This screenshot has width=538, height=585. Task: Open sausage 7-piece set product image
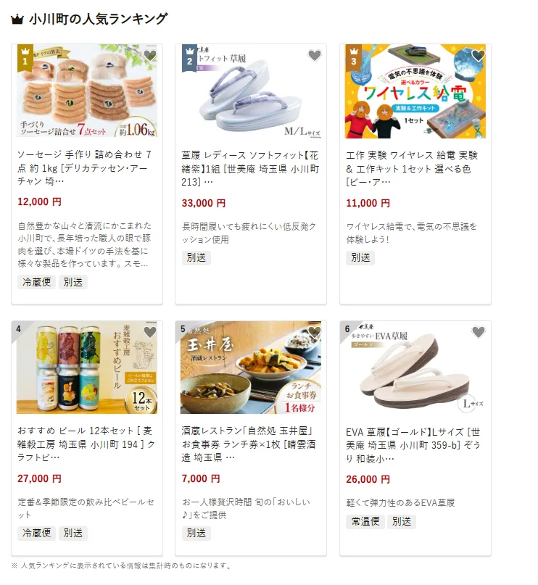[x=87, y=91]
